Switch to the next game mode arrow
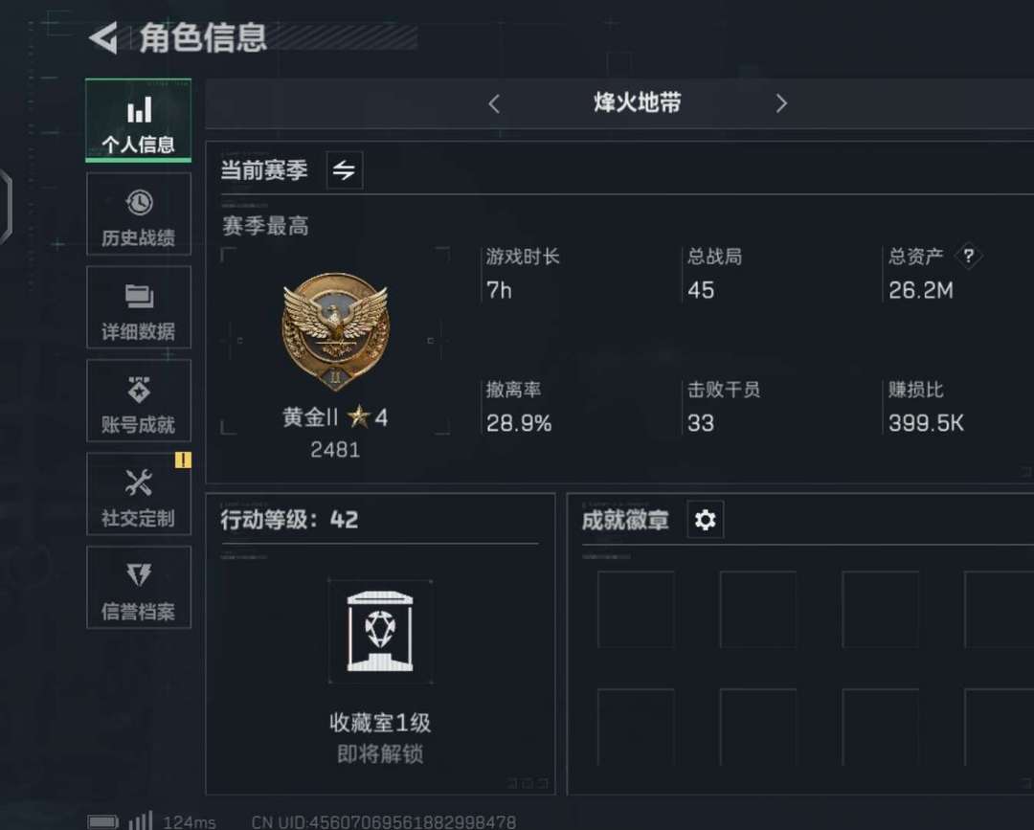 click(x=781, y=103)
